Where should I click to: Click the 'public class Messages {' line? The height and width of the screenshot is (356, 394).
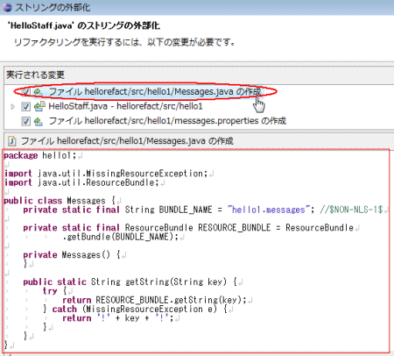[60, 201]
